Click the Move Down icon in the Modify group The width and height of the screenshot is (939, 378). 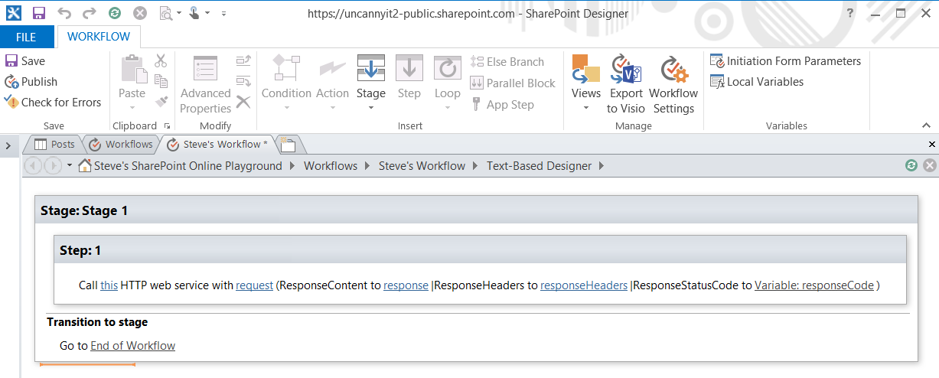pos(243,81)
